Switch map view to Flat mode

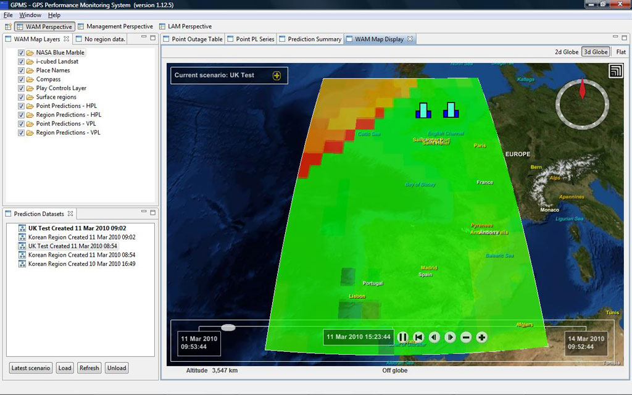tap(620, 52)
